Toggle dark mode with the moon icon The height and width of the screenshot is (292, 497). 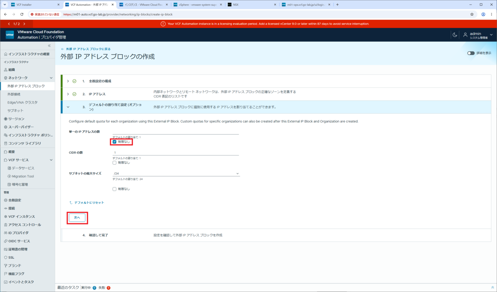tap(455, 35)
